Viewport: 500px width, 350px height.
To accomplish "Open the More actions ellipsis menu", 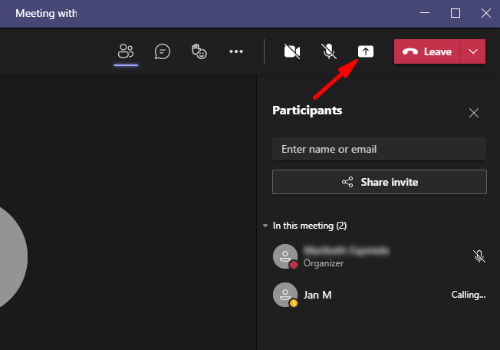I will click(236, 51).
